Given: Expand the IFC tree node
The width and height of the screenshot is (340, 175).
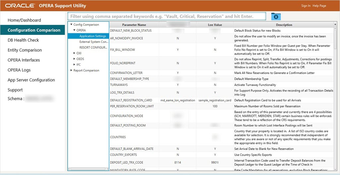Looking at the screenshot, I should pos(74,64).
